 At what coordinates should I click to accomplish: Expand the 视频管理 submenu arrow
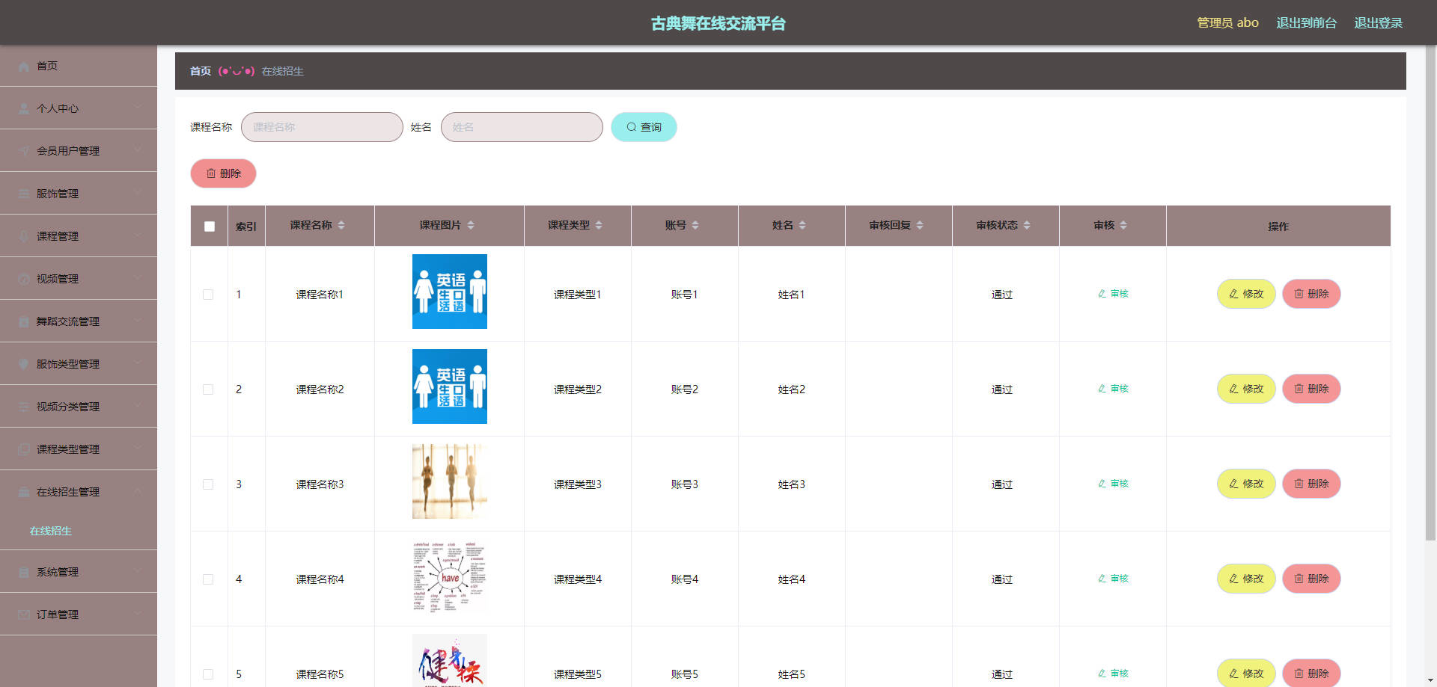[138, 278]
